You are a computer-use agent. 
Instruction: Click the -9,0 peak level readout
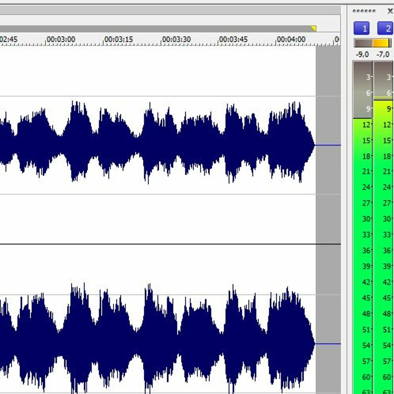(362, 54)
